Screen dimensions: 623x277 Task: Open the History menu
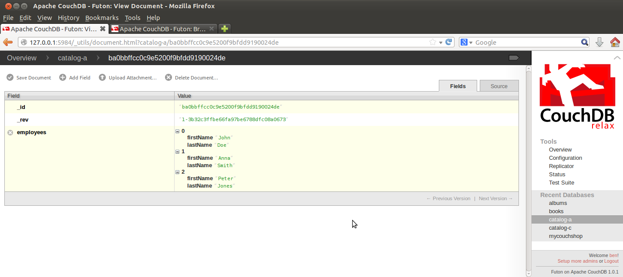(68, 18)
